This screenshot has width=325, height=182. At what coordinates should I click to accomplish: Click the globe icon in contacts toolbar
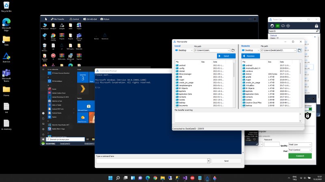288,26
